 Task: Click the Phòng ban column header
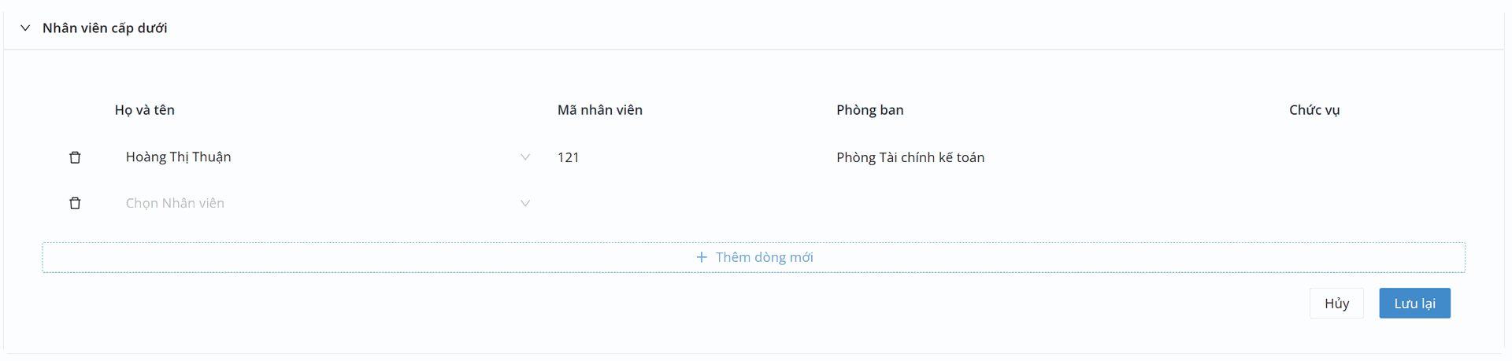pyautogui.click(x=869, y=110)
